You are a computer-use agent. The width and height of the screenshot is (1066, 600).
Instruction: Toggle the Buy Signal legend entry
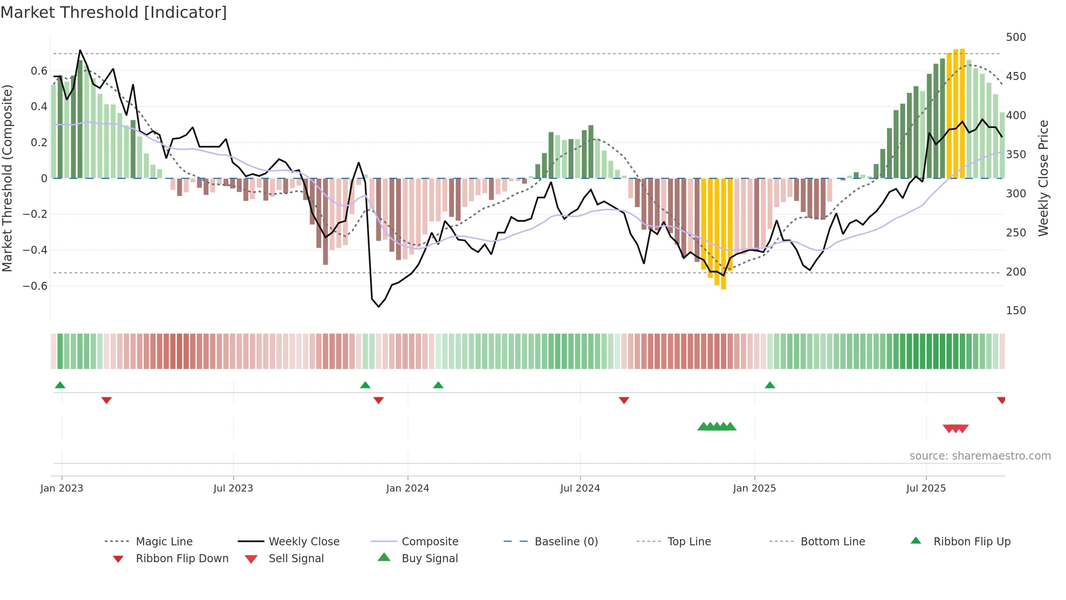[x=418, y=558]
